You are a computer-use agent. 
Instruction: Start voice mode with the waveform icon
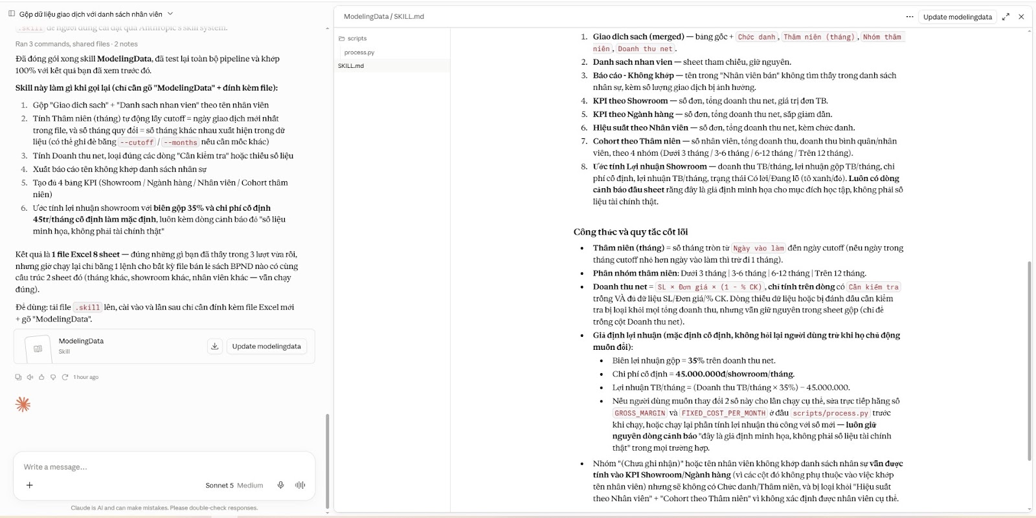[300, 485]
